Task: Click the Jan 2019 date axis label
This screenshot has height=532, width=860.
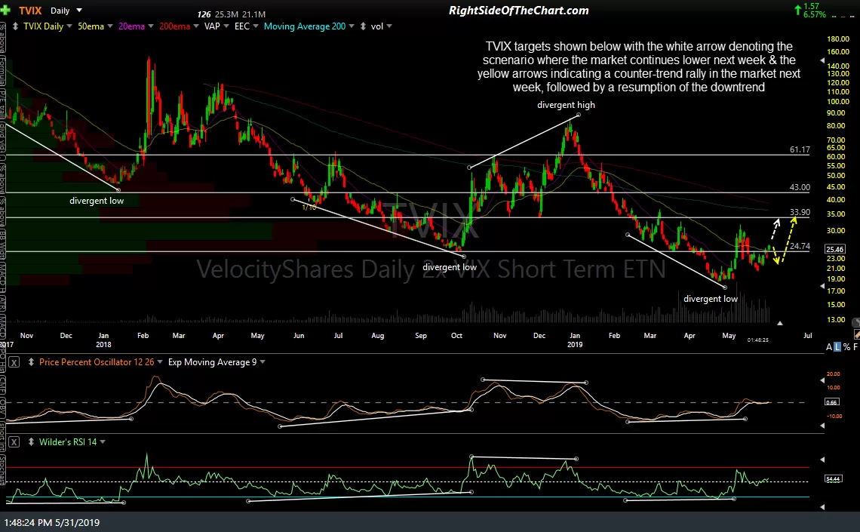Action: [575, 340]
